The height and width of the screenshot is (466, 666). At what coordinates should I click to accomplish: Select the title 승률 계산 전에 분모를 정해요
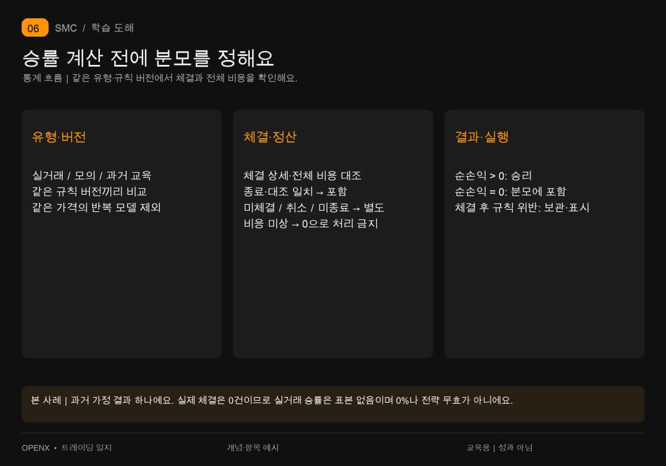pos(148,58)
